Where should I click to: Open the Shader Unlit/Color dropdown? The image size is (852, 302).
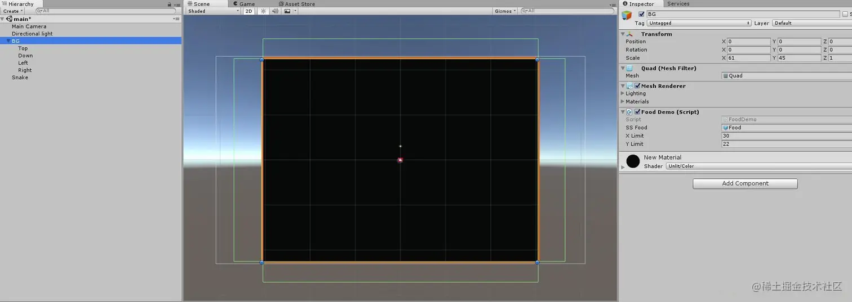[759, 166]
